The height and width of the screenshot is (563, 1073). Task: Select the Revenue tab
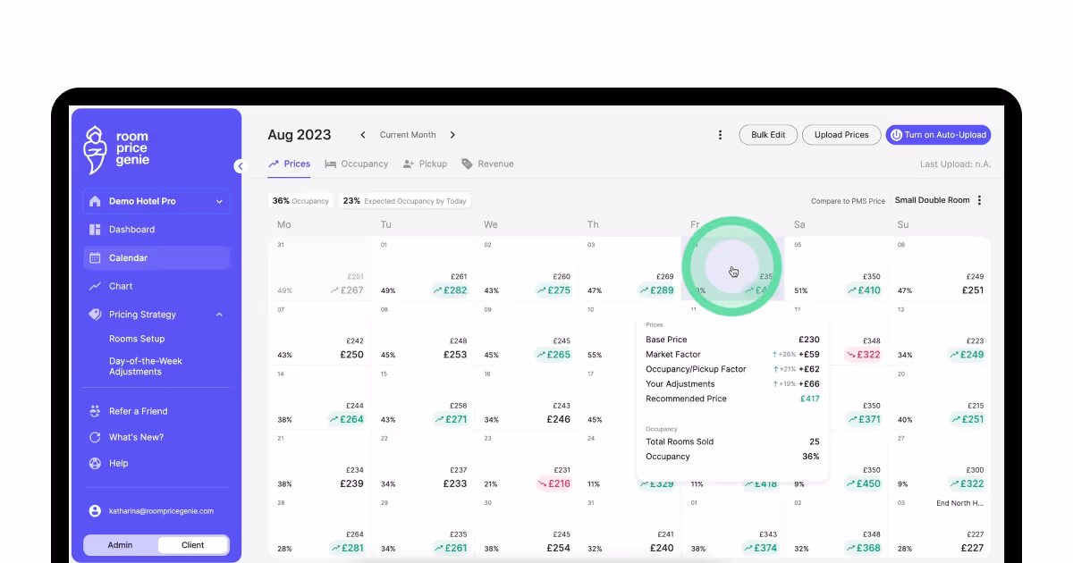click(x=487, y=164)
